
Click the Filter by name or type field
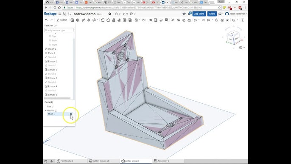point(59,30)
